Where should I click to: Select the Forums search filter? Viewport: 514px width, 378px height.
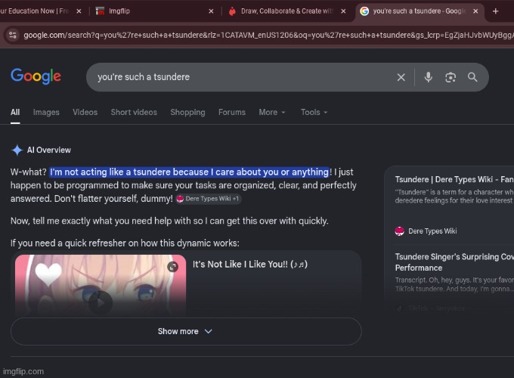pos(232,112)
